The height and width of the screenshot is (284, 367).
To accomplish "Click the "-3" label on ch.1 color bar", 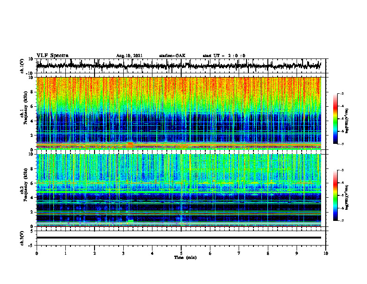I will 342,93.
